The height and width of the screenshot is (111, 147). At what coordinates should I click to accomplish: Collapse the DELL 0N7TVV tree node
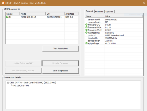(x=8, y=83)
